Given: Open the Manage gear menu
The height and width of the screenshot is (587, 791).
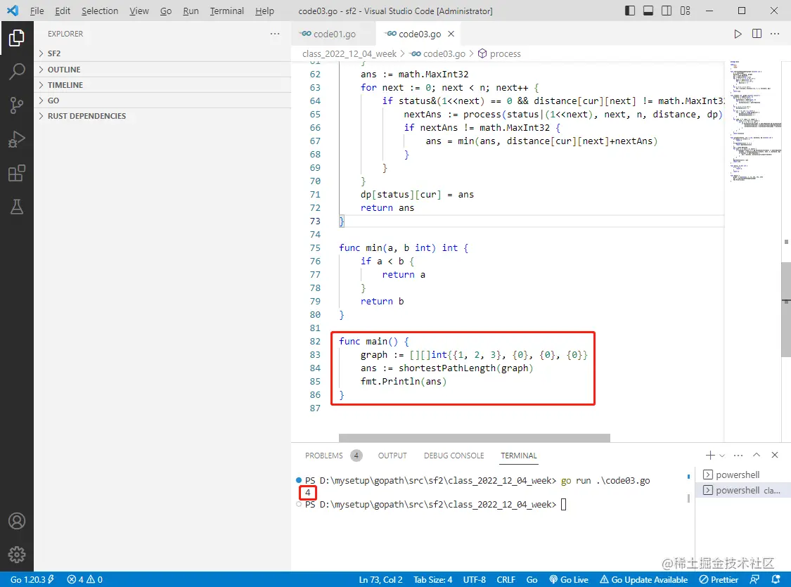Looking at the screenshot, I should 17,554.
